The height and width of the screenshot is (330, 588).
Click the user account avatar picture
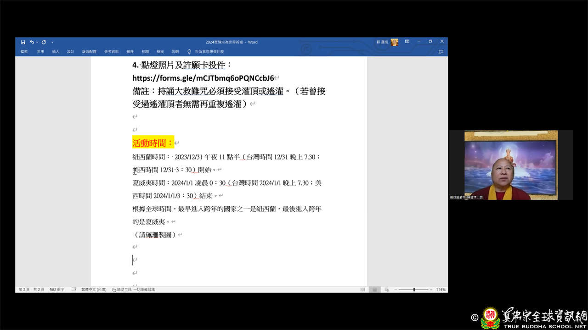point(395,42)
